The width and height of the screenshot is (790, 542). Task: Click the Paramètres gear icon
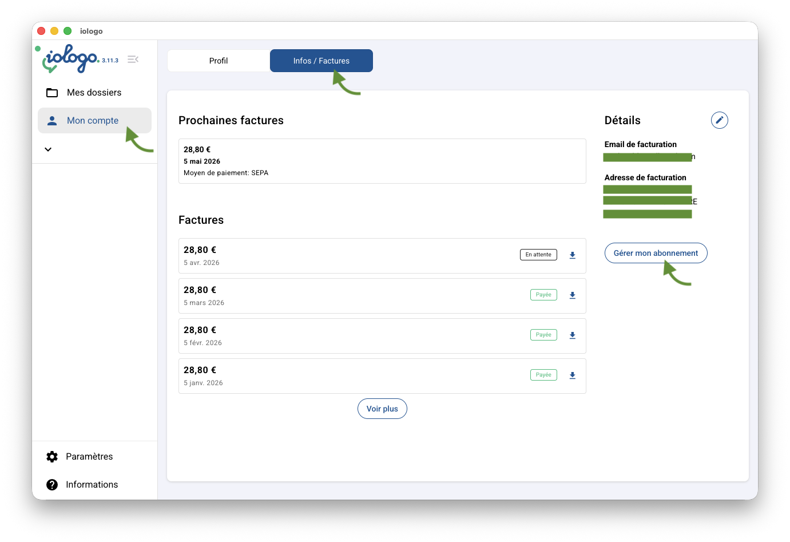[x=52, y=457]
